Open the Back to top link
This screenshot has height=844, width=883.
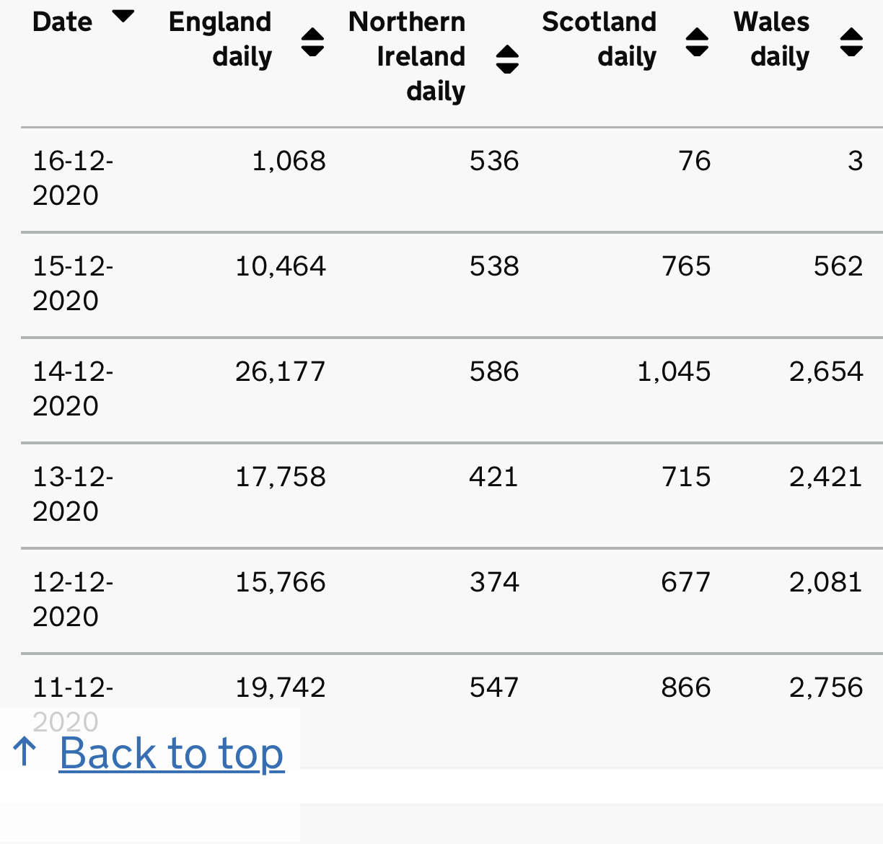(172, 754)
